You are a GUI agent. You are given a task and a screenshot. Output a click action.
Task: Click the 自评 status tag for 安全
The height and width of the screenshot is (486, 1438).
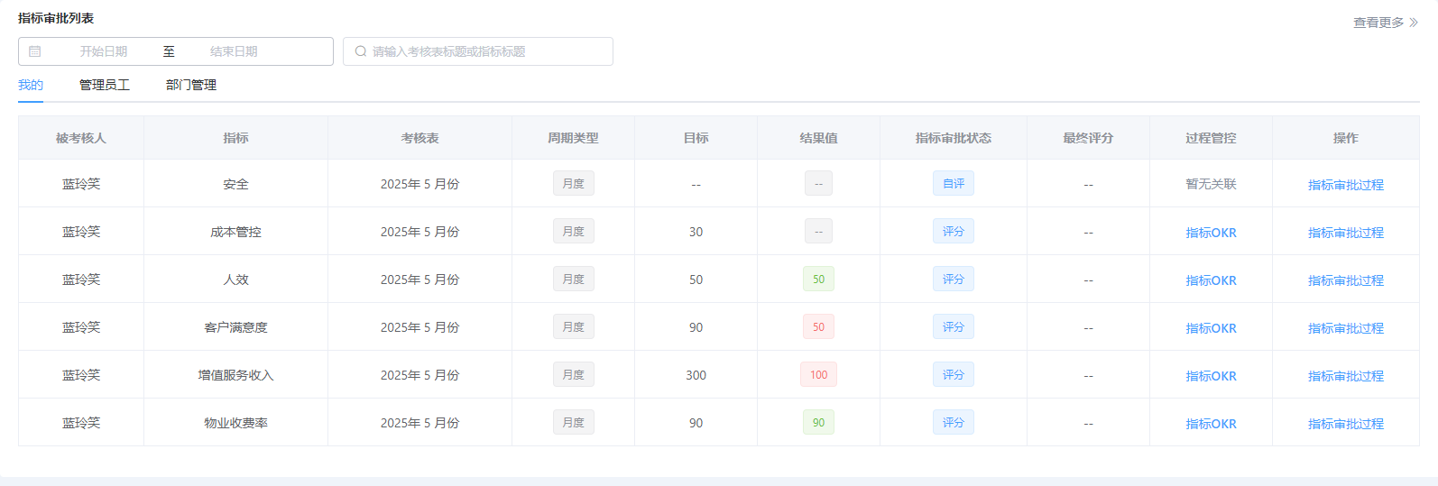pos(954,183)
